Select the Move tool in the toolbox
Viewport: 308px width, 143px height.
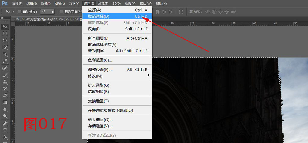(x=5, y=27)
